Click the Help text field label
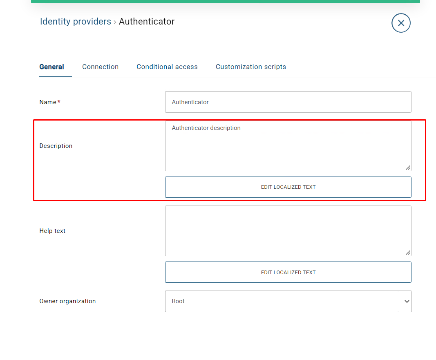Viewport: 436px width, 360px height. point(52,231)
